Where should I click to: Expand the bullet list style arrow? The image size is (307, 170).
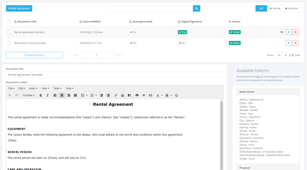pos(87,95)
